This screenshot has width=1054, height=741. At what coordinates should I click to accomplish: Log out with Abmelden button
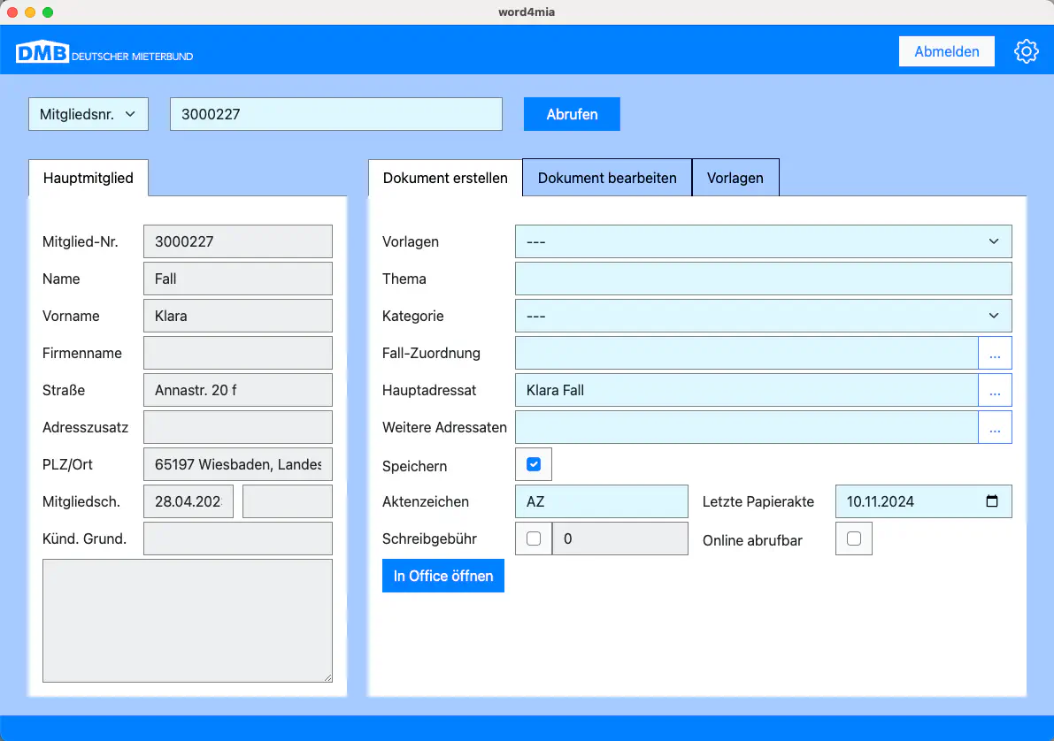[946, 51]
